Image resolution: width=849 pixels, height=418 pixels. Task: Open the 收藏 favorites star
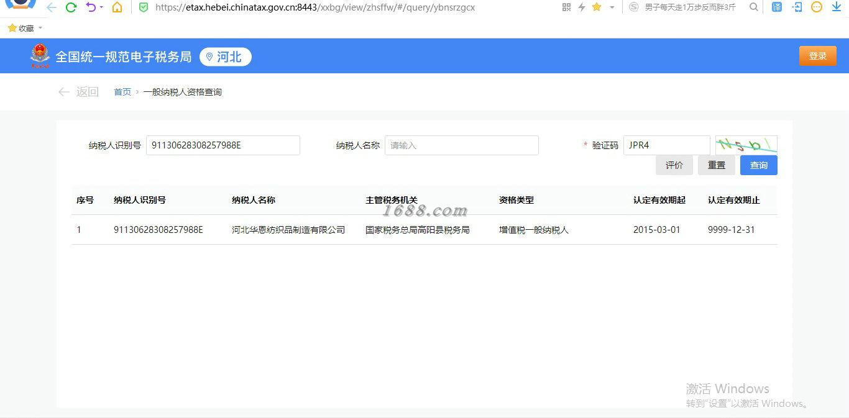pos(12,28)
